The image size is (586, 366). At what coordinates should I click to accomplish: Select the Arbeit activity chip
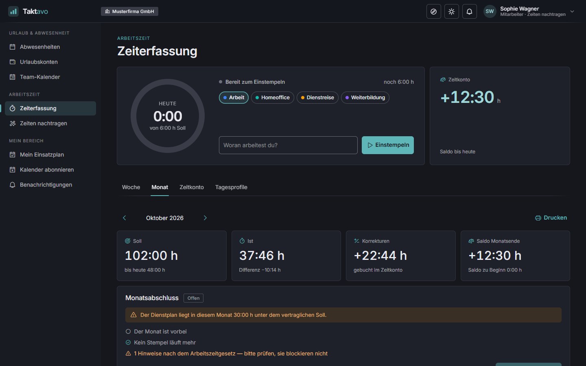[x=234, y=98]
